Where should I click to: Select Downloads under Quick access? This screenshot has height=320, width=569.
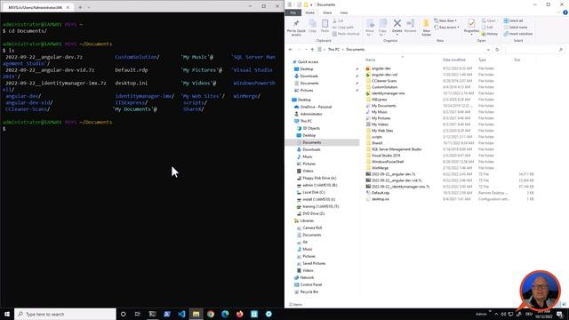coord(309,76)
